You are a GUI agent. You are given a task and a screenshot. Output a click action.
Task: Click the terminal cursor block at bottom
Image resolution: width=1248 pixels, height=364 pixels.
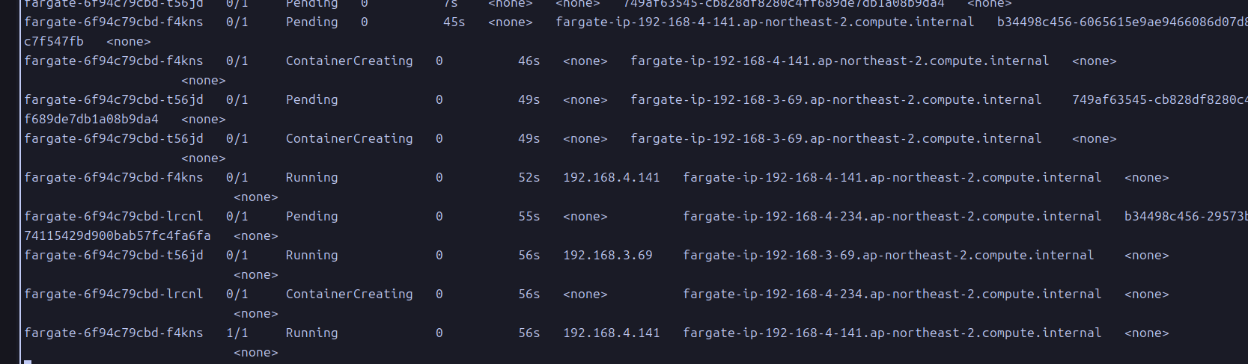tap(28, 362)
